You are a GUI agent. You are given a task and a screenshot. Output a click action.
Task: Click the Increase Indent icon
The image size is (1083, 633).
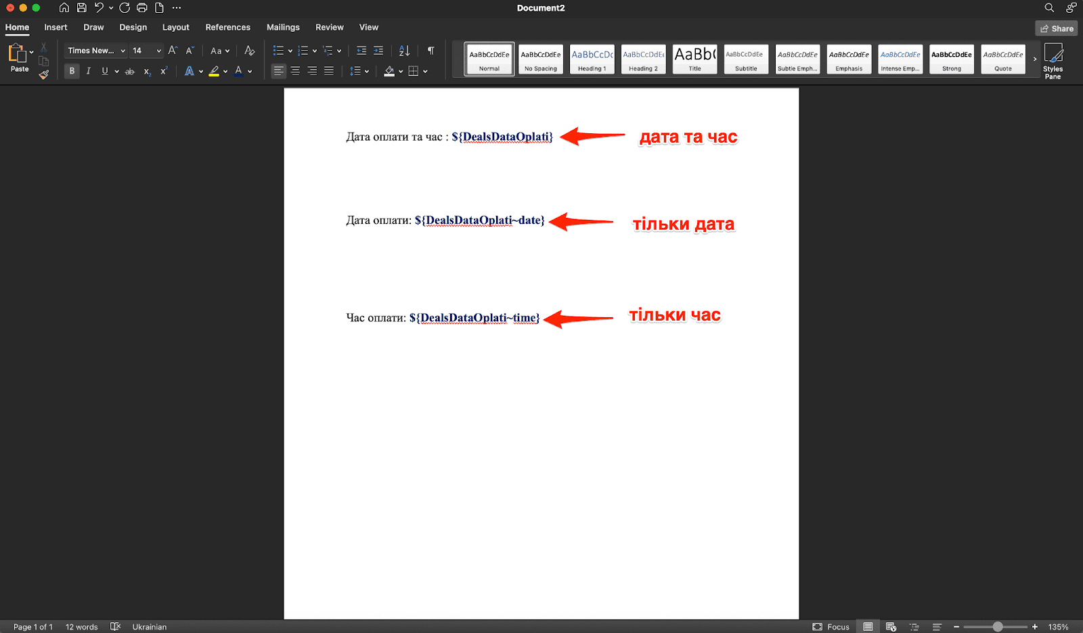tap(378, 51)
